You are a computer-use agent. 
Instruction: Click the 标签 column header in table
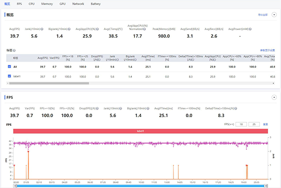[x=15, y=58]
